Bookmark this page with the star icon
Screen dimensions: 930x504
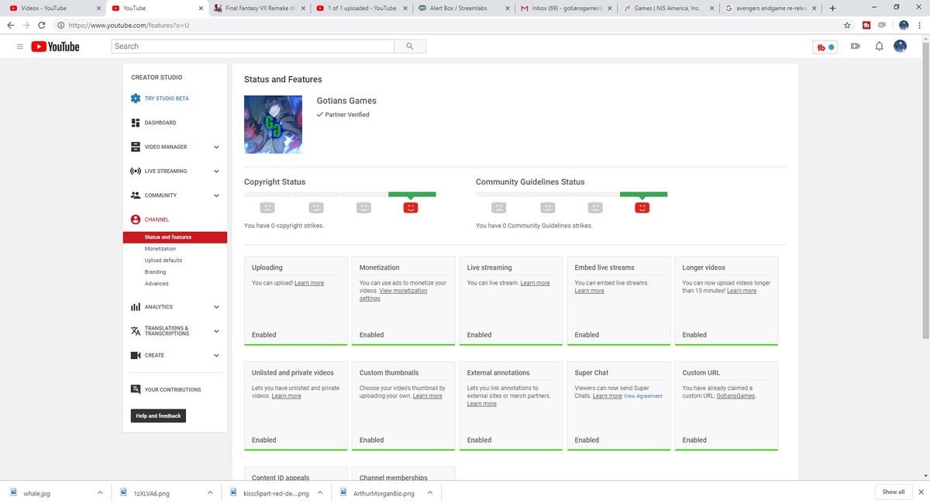coord(847,25)
